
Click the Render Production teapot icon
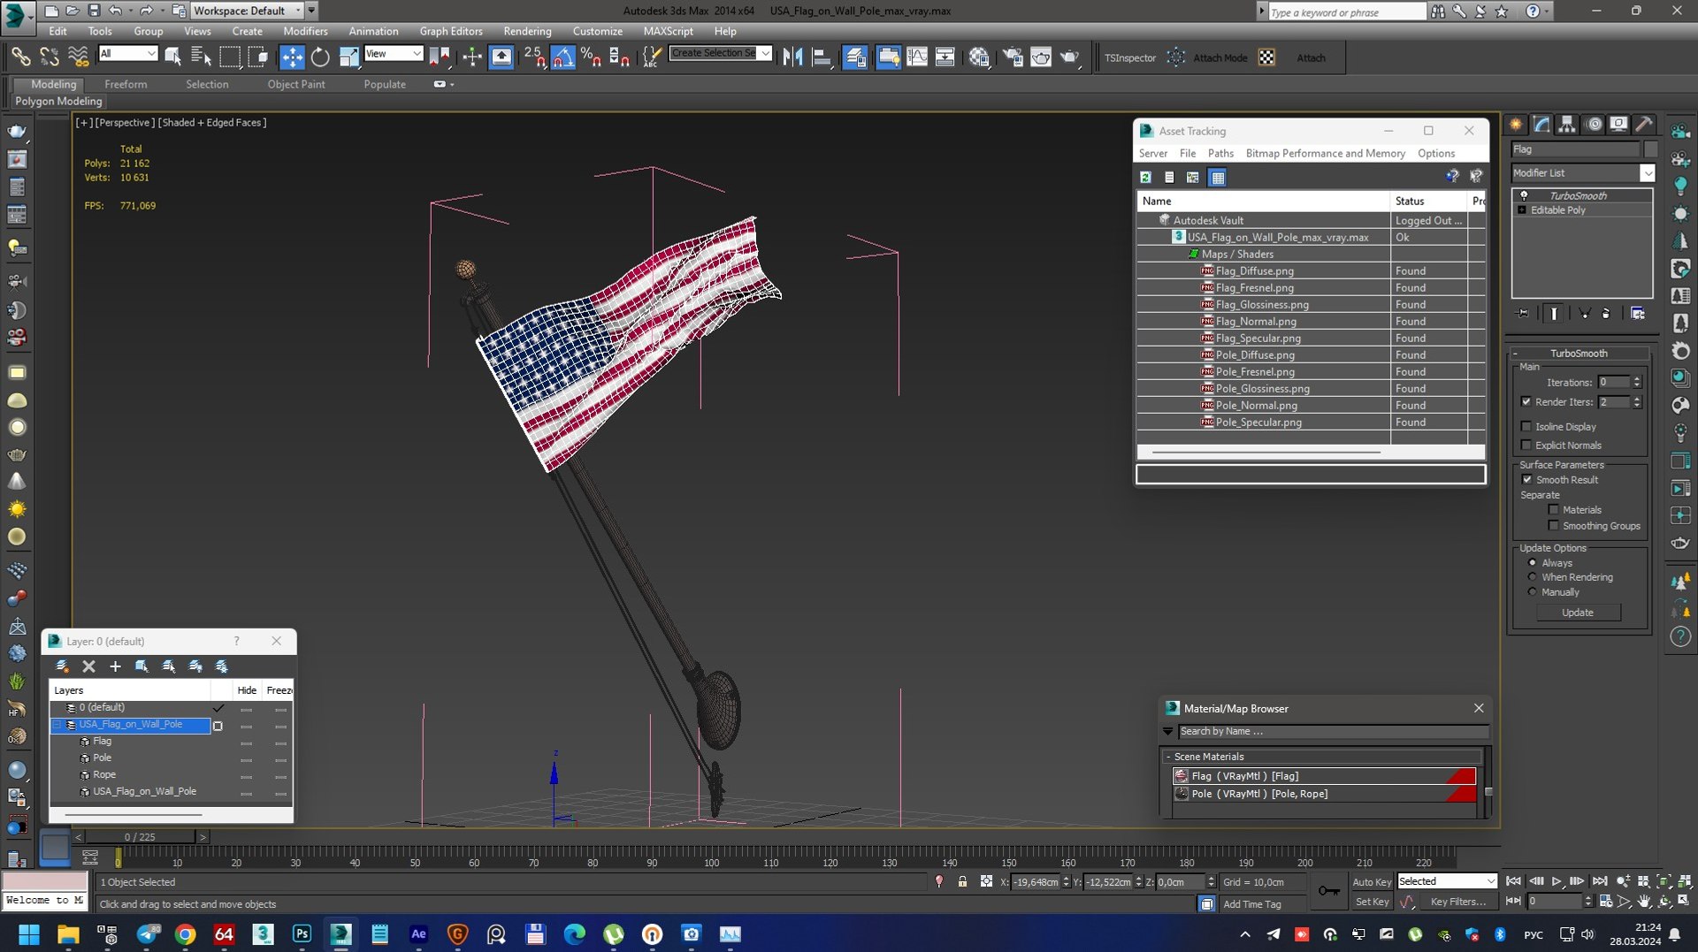click(1070, 57)
